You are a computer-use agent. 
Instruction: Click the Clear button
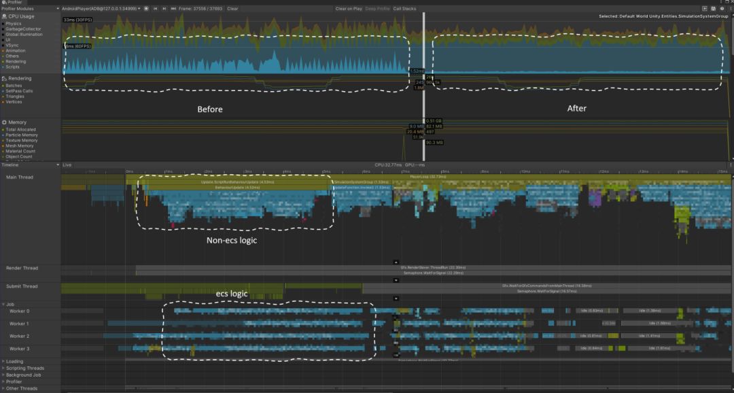click(232, 8)
